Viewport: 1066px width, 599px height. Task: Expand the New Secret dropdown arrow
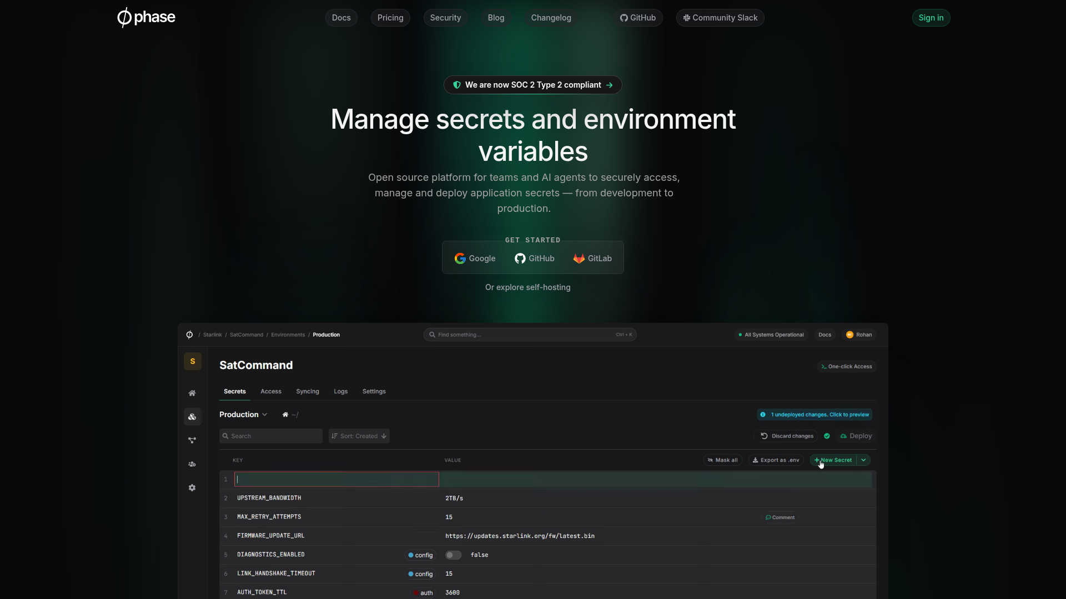tap(863, 460)
